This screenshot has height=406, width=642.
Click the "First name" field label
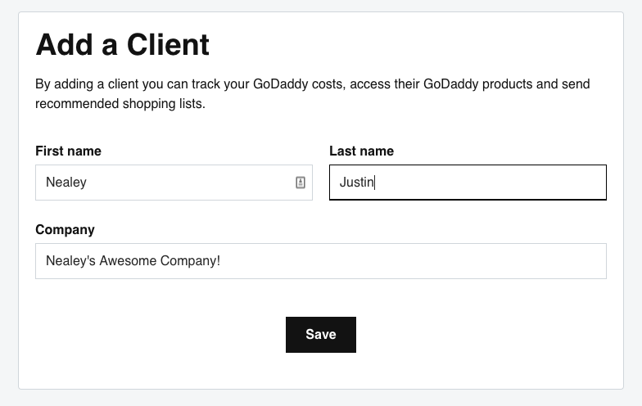(69, 151)
